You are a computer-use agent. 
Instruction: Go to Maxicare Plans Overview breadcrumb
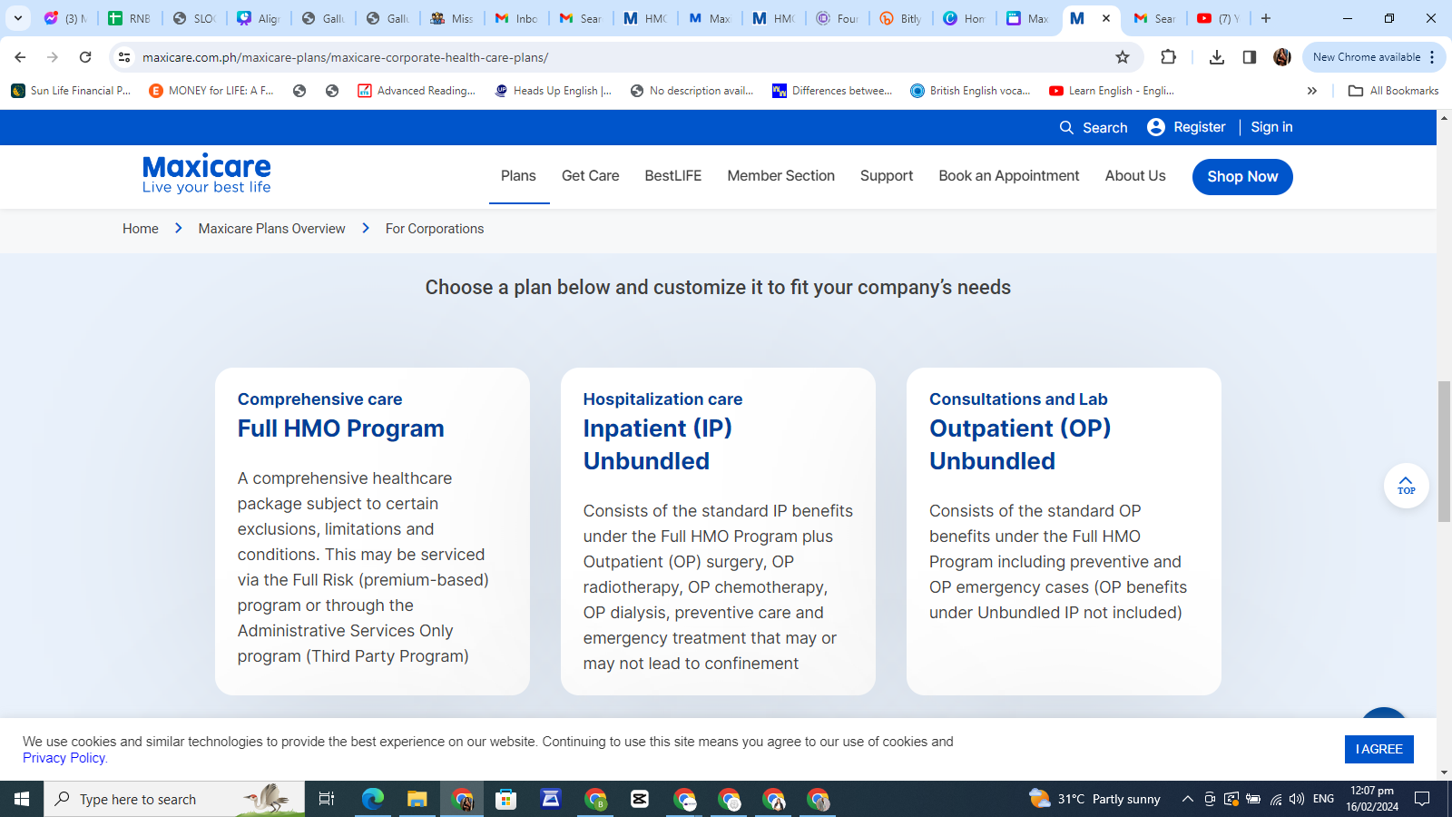click(271, 229)
